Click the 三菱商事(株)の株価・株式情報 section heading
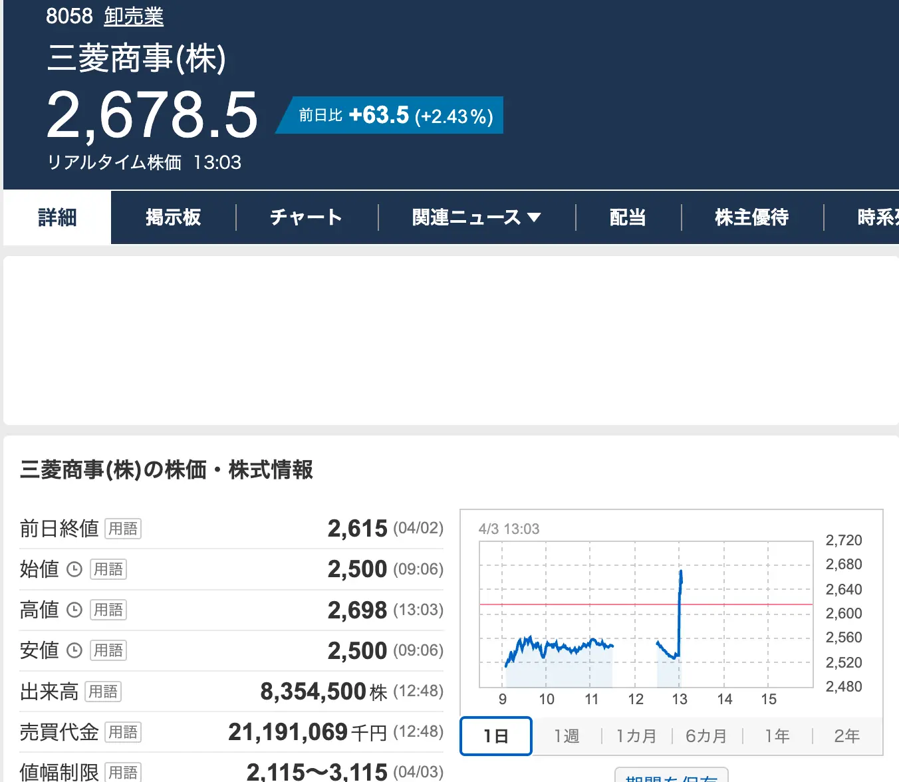899x782 pixels. 166,470
